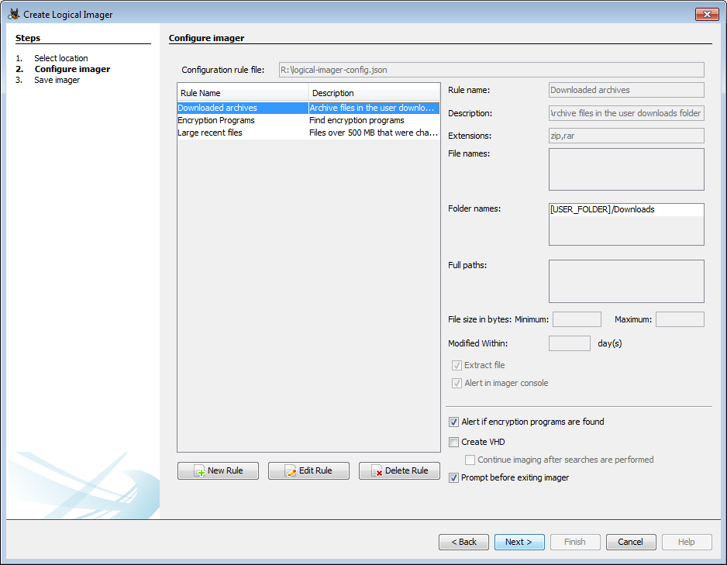The height and width of the screenshot is (565, 727).
Task: Disable Alert if encryption programs are found
Action: (453, 422)
